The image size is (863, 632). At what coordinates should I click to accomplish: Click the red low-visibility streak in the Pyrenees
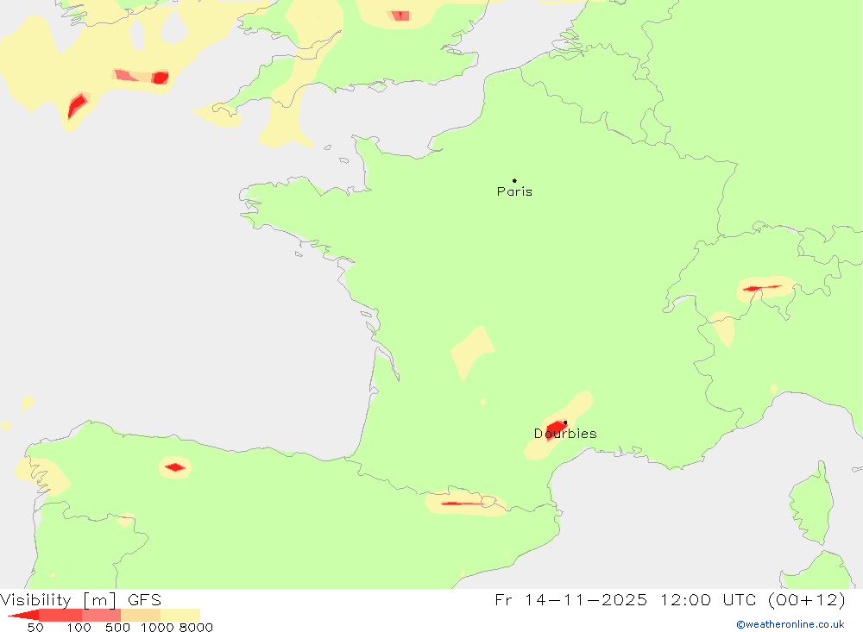tap(462, 504)
